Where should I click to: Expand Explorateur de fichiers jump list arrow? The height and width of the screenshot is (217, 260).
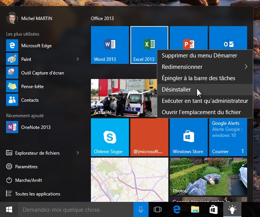point(78,153)
